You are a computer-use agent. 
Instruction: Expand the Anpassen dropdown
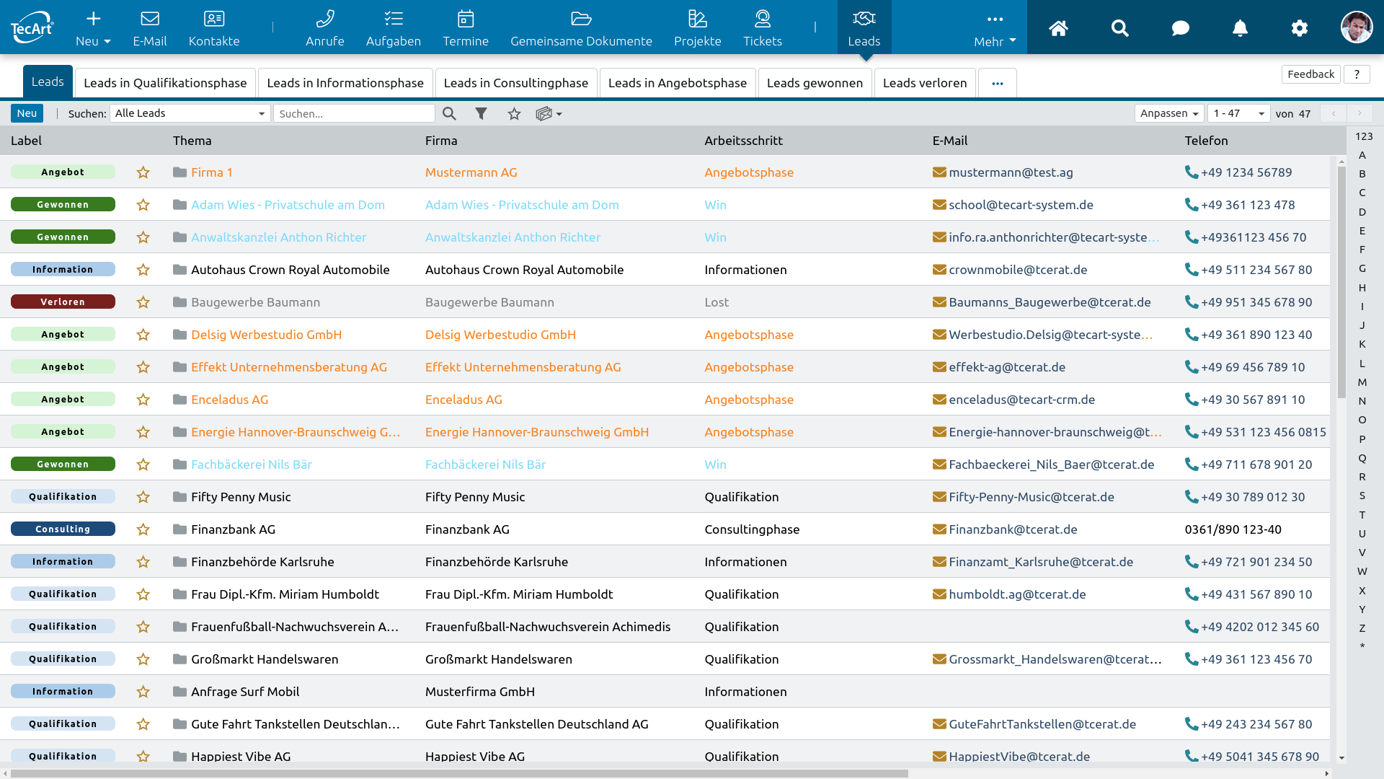tap(1168, 113)
